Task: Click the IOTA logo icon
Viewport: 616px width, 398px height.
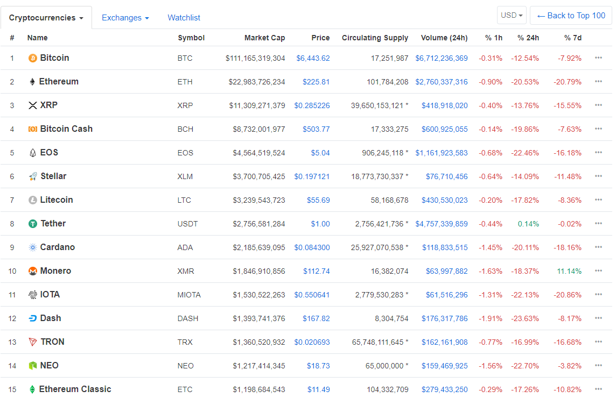Action: pos(32,294)
